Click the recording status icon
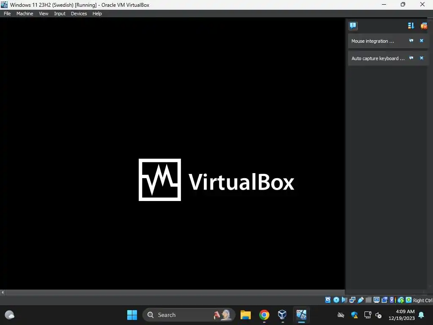Viewport: 433px width, 325px height. pyautogui.click(x=384, y=300)
